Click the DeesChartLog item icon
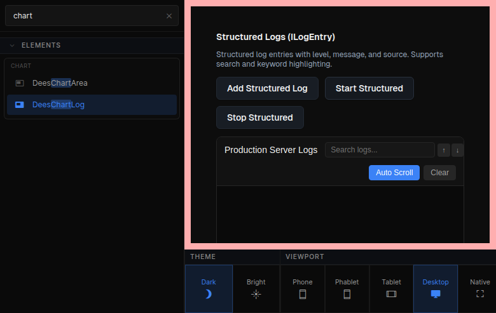Screen dimensions: 496x313 point(20,105)
